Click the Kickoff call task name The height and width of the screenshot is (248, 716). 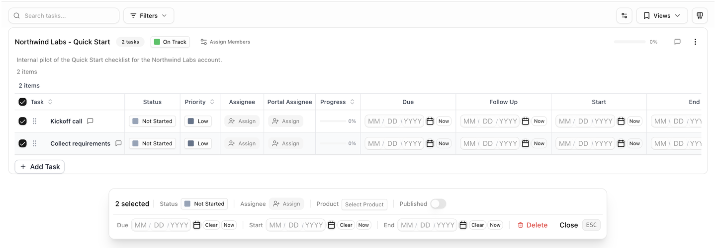pyautogui.click(x=66, y=121)
